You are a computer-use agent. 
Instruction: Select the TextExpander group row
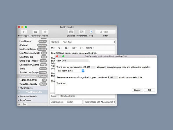32,92
